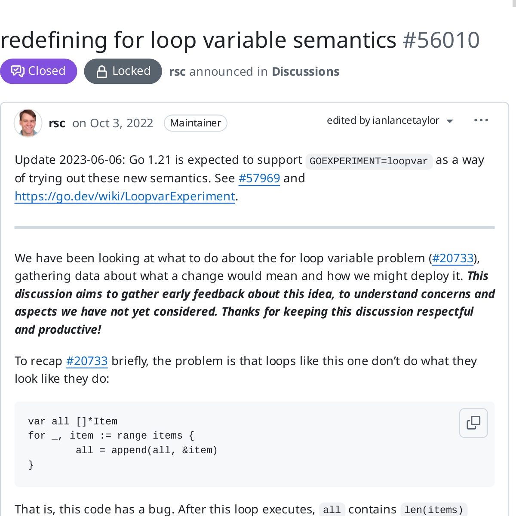Open the three-dot comment options menu
The width and height of the screenshot is (516, 516).
coord(481,120)
